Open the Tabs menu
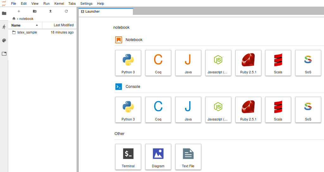 [x=72, y=3]
